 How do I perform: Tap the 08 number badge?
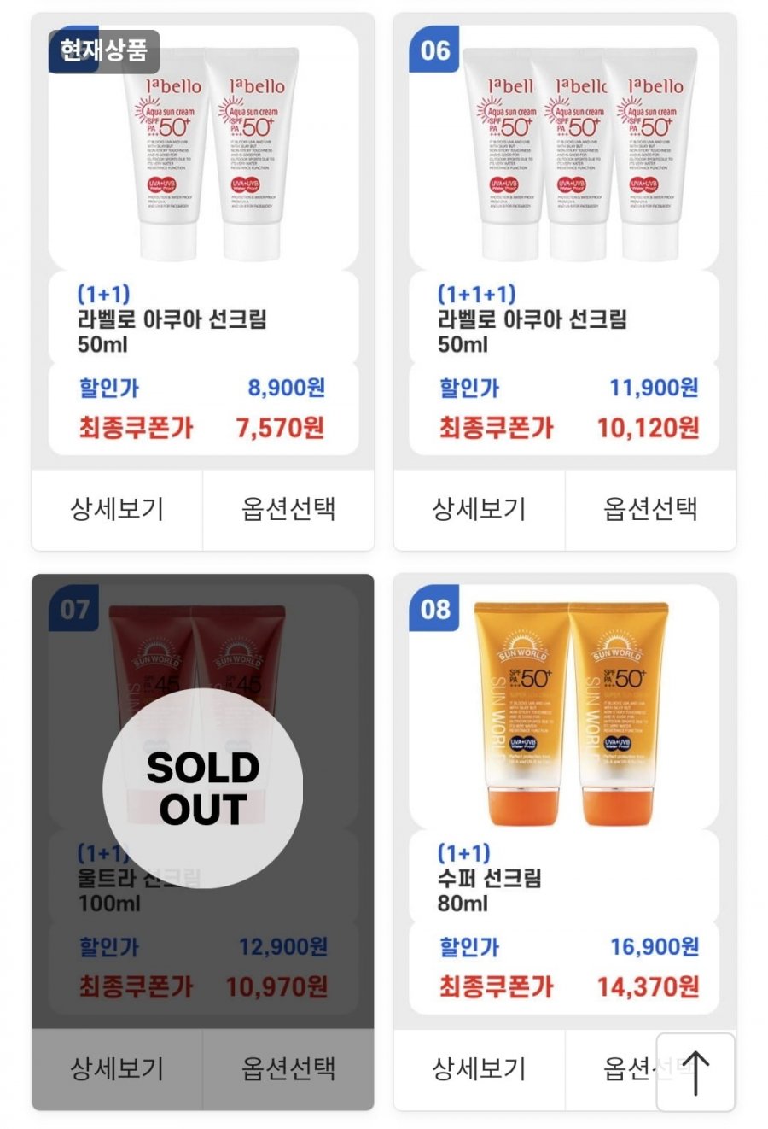[435, 609]
